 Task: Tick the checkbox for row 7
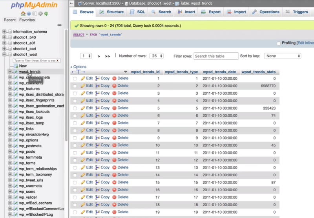pyautogui.click(x=75, y=123)
